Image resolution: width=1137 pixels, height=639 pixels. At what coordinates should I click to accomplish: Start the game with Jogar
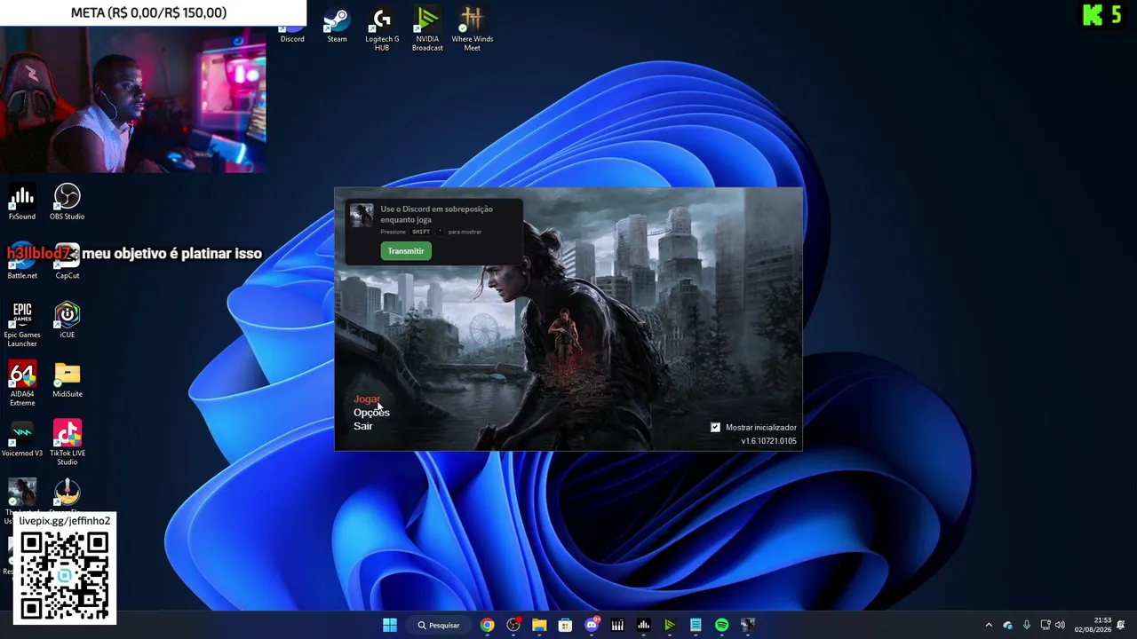tap(367, 399)
